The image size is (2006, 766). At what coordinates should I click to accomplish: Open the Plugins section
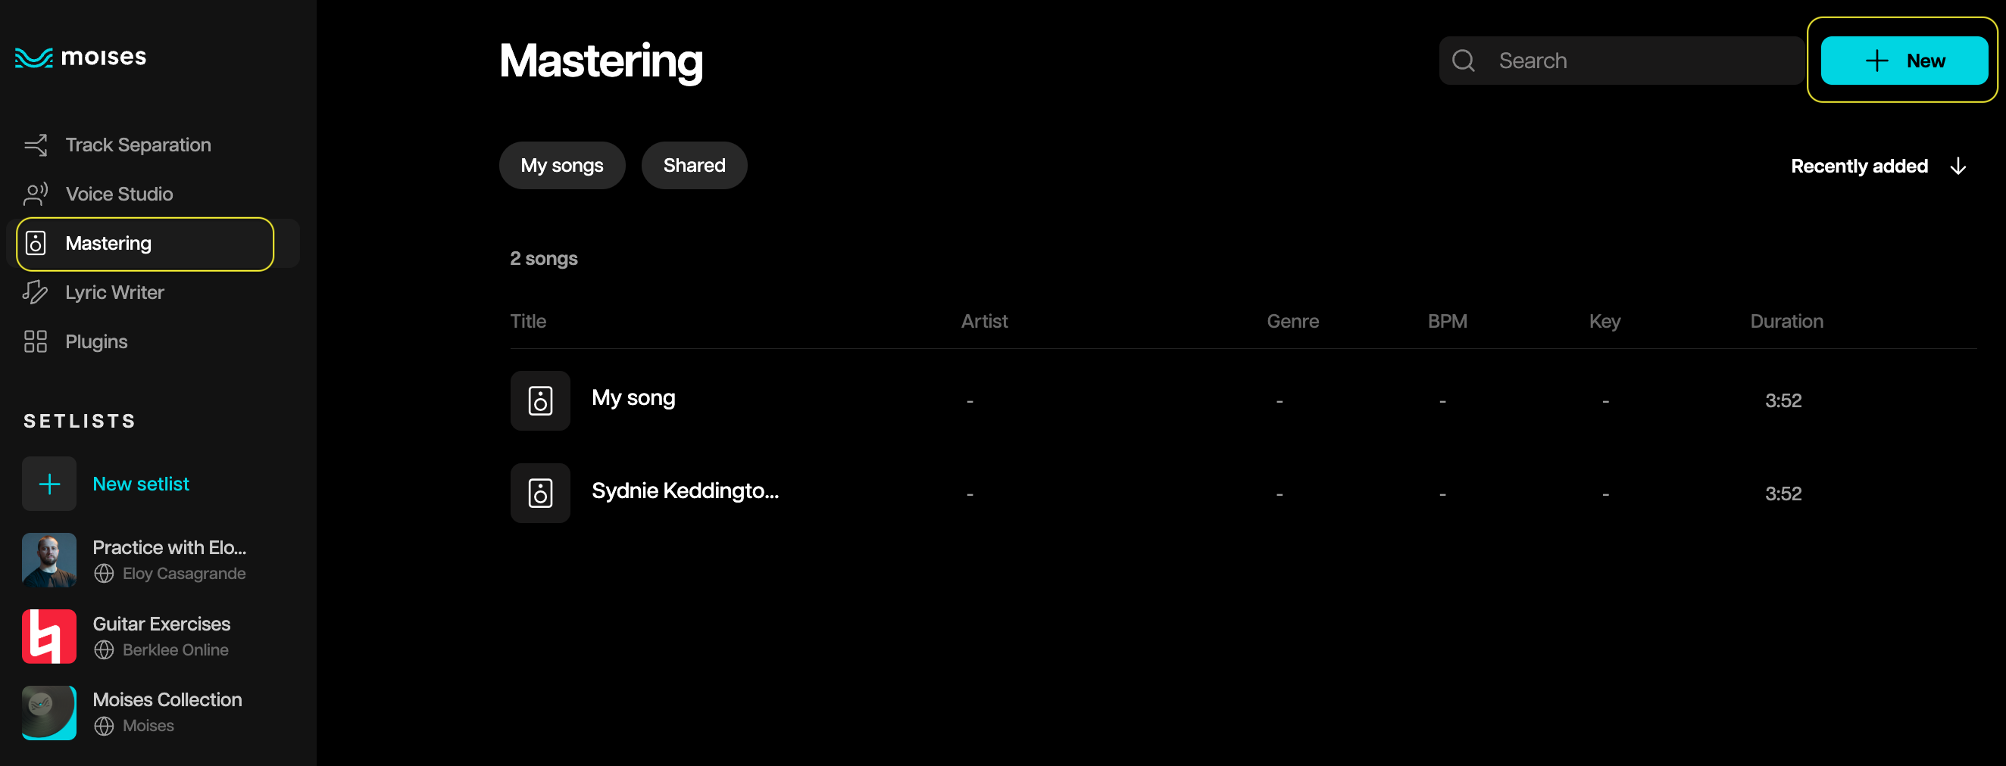coord(95,341)
